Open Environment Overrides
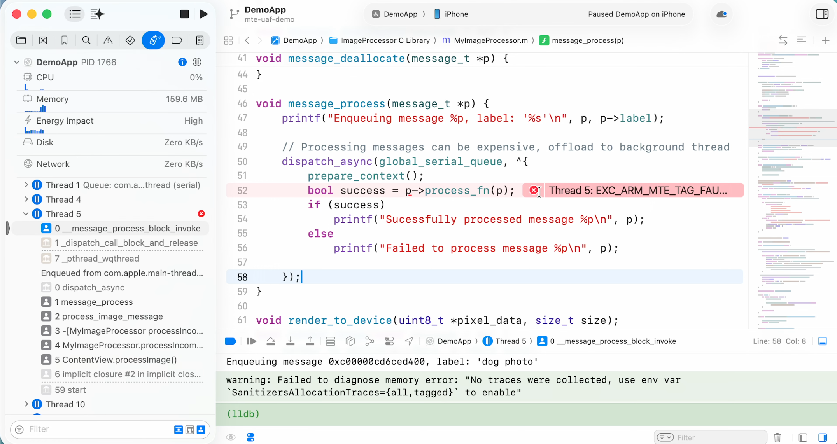Image resolution: width=837 pixels, height=444 pixels. 389,341
